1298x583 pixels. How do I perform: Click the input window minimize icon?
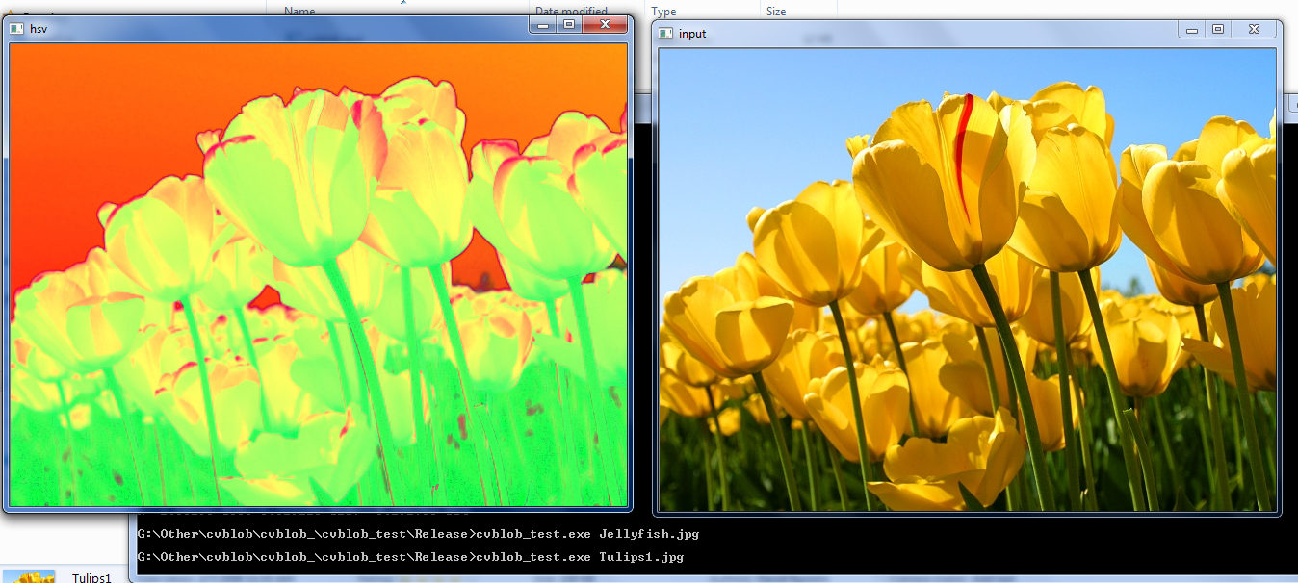click(x=1190, y=30)
